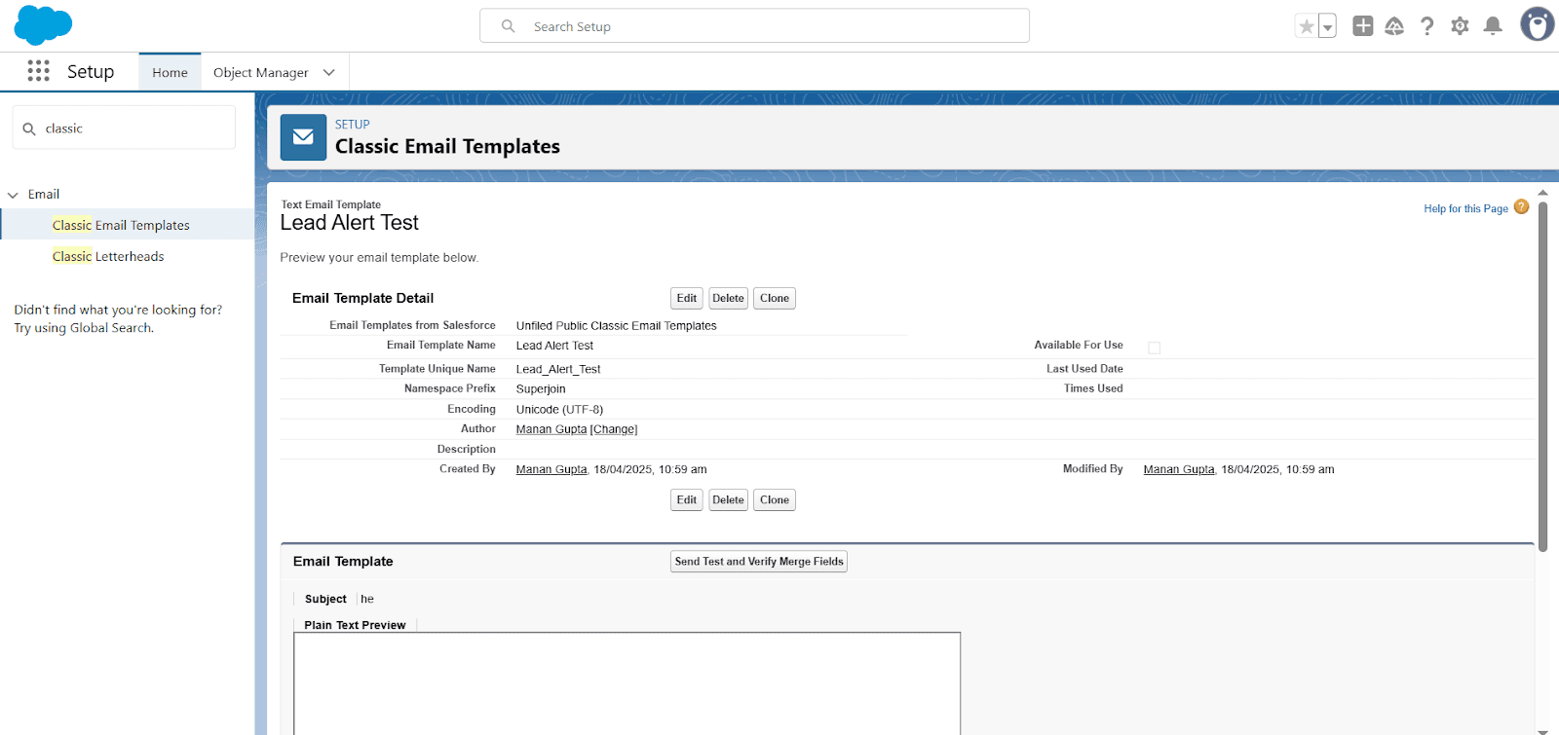Image resolution: width=1559 pixels, height=735 pixels.
Task: Open the Author Manan Gupta link
Action: click(551, 429)
